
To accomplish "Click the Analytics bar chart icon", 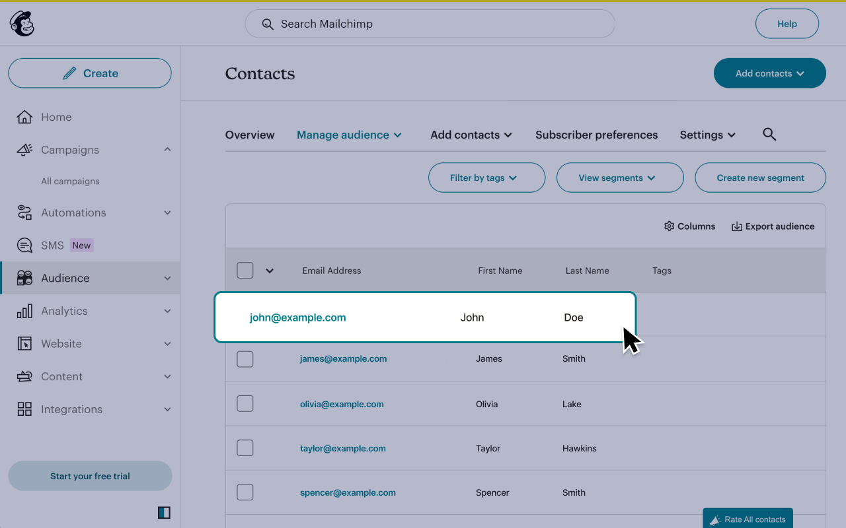I will tap(24, 311).
